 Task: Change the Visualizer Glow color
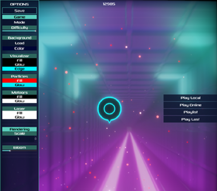[20, 64]
